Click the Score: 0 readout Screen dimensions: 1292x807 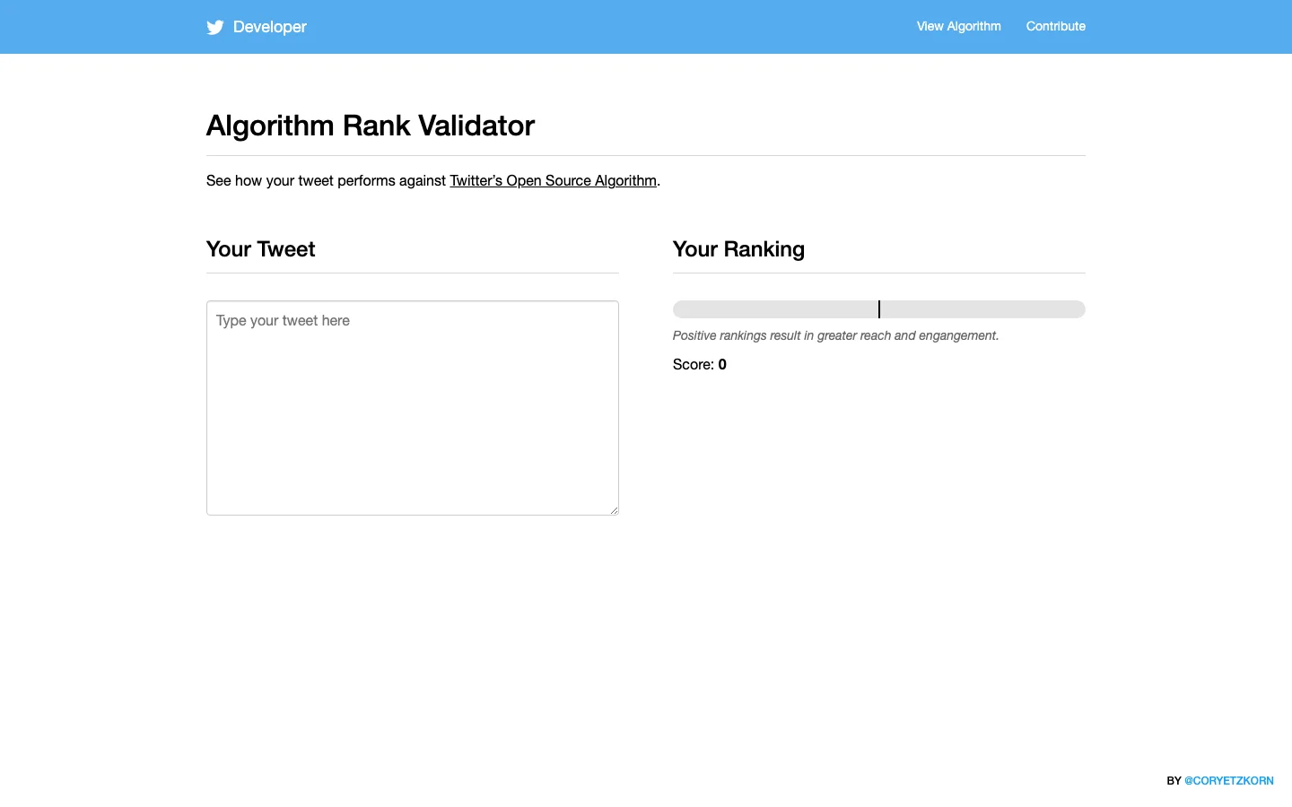coord(700,364)
